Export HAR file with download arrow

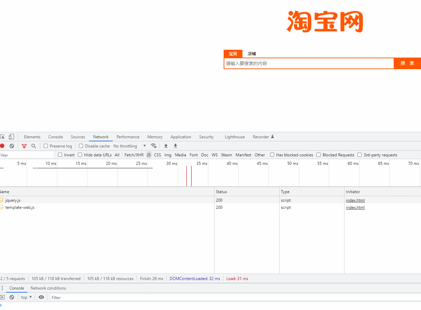tap(176, 146)
